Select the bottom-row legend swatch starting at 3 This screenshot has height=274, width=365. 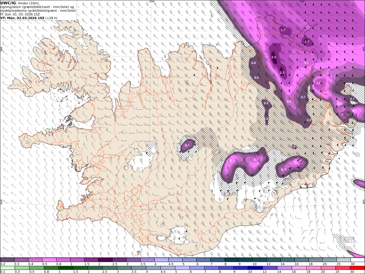[124, 268]
